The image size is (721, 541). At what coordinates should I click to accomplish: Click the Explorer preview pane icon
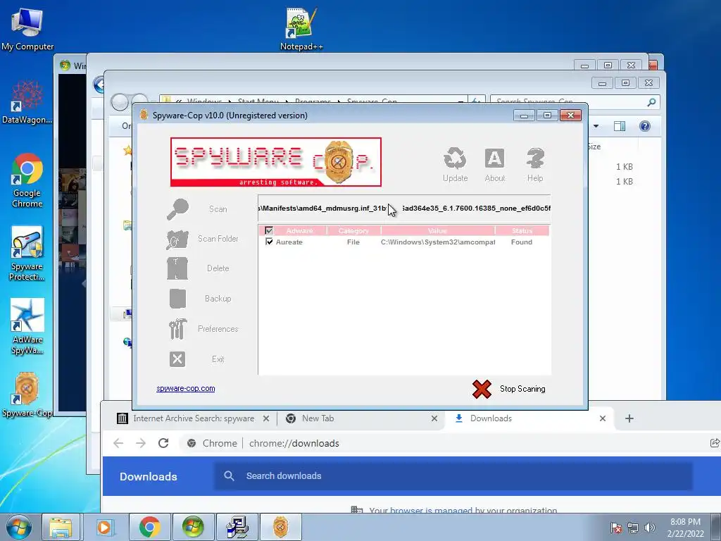620,126
